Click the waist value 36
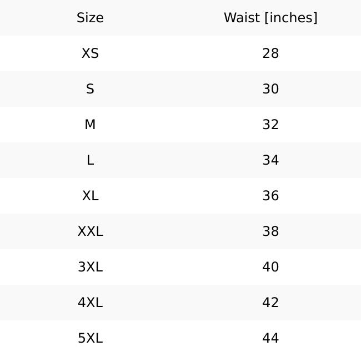The width and height of the screenshot is (361, 356). tap(270, 196)
